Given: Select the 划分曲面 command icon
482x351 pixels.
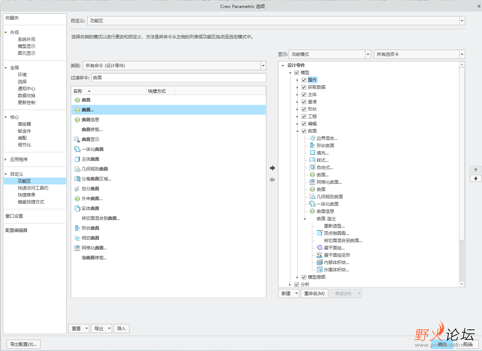Looking at the screenshot, I should pos(77,189).
